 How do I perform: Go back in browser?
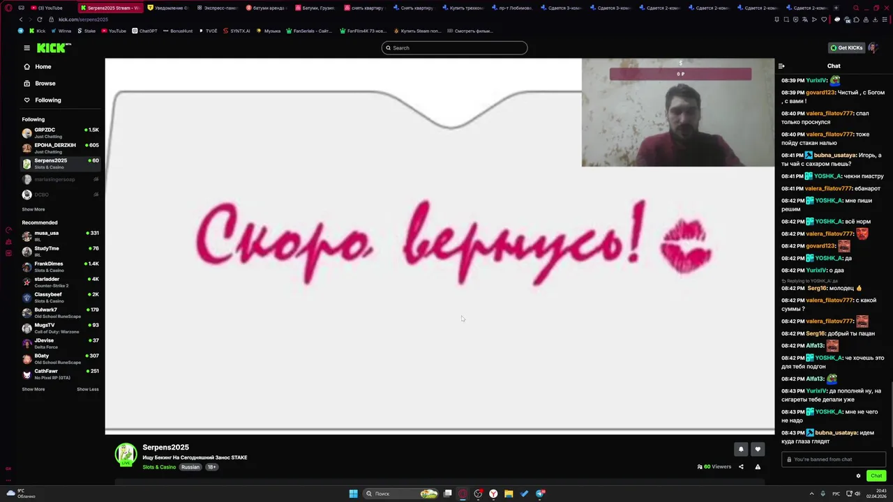click(21, 20)
